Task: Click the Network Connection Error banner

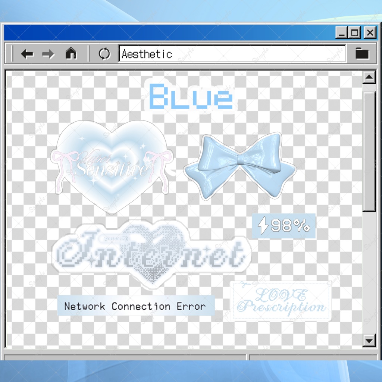Action: 136,306
